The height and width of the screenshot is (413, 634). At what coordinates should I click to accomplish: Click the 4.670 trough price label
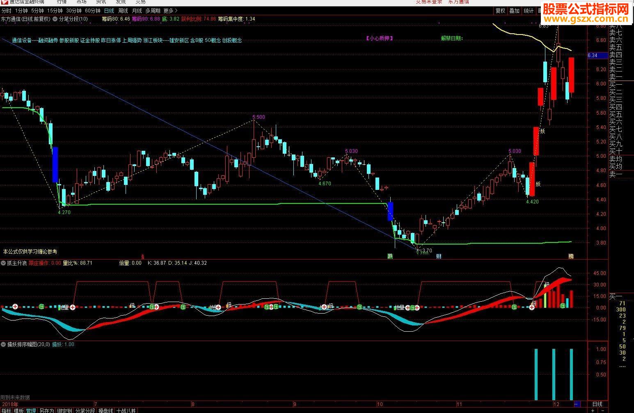tap(325, 183)
